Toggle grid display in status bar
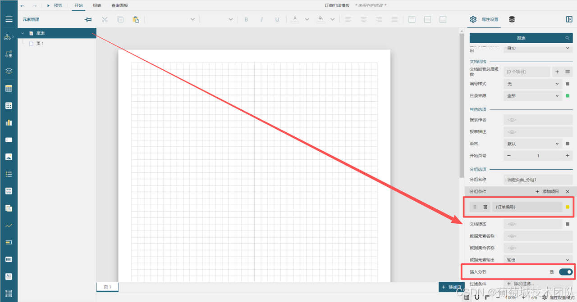This screenshot has width=577, height=302. [x=467, y=297]
